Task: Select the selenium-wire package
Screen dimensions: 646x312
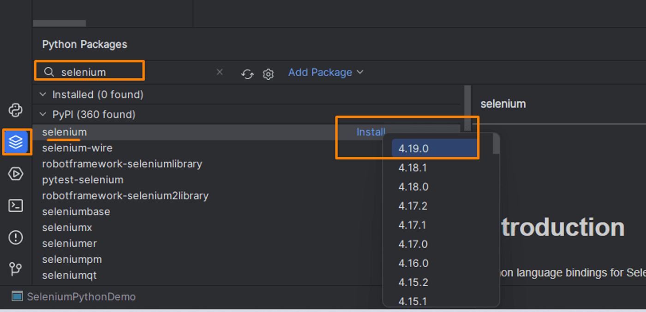Action: pyautogui.click(x=77, y=148)
